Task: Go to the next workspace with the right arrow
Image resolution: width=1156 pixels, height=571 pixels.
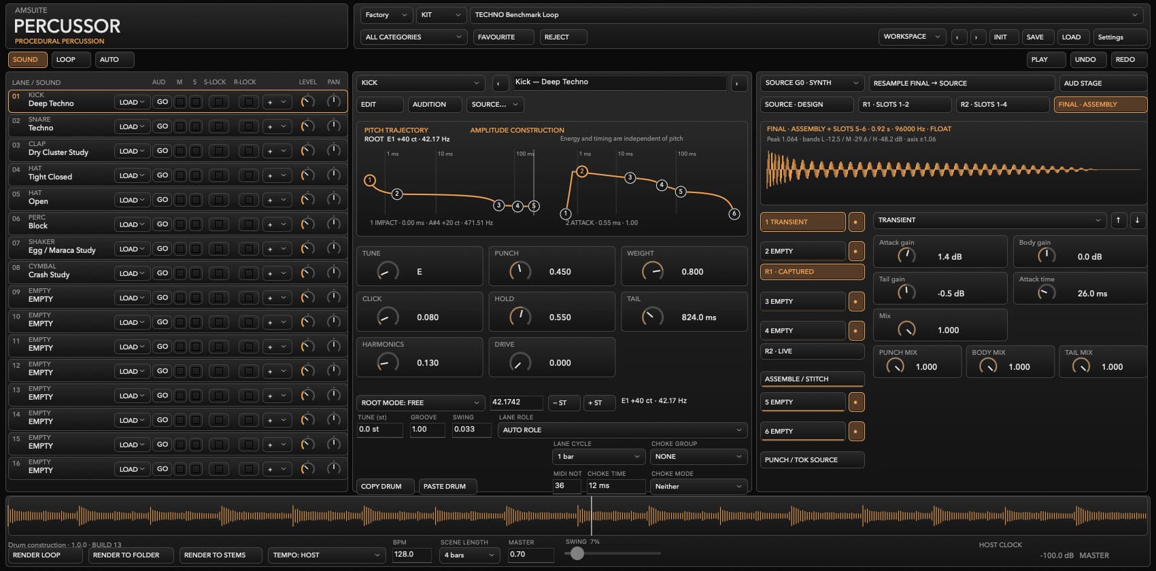Action: pos(978,37)
